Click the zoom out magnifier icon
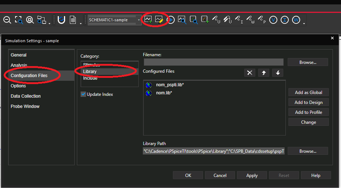Screen dimensions: 341x188 tap(7, 20)
